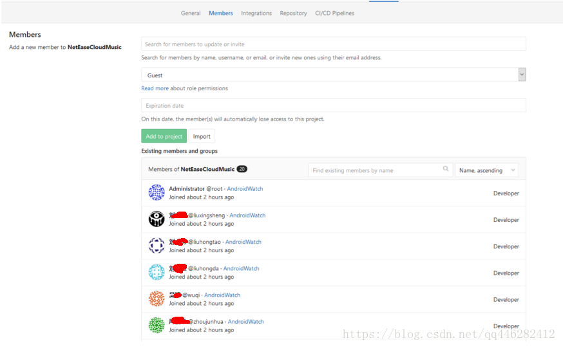Open AndroidWatch link in liuxingsheng row
Viewport: 563px width, 347px height.
(247, 215)
